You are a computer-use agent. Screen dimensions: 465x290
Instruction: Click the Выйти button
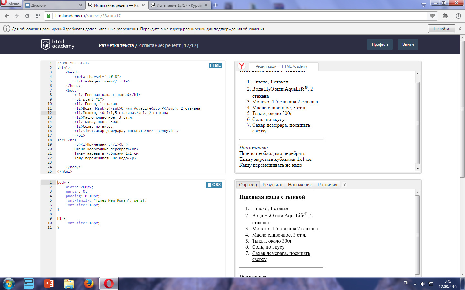408,44
